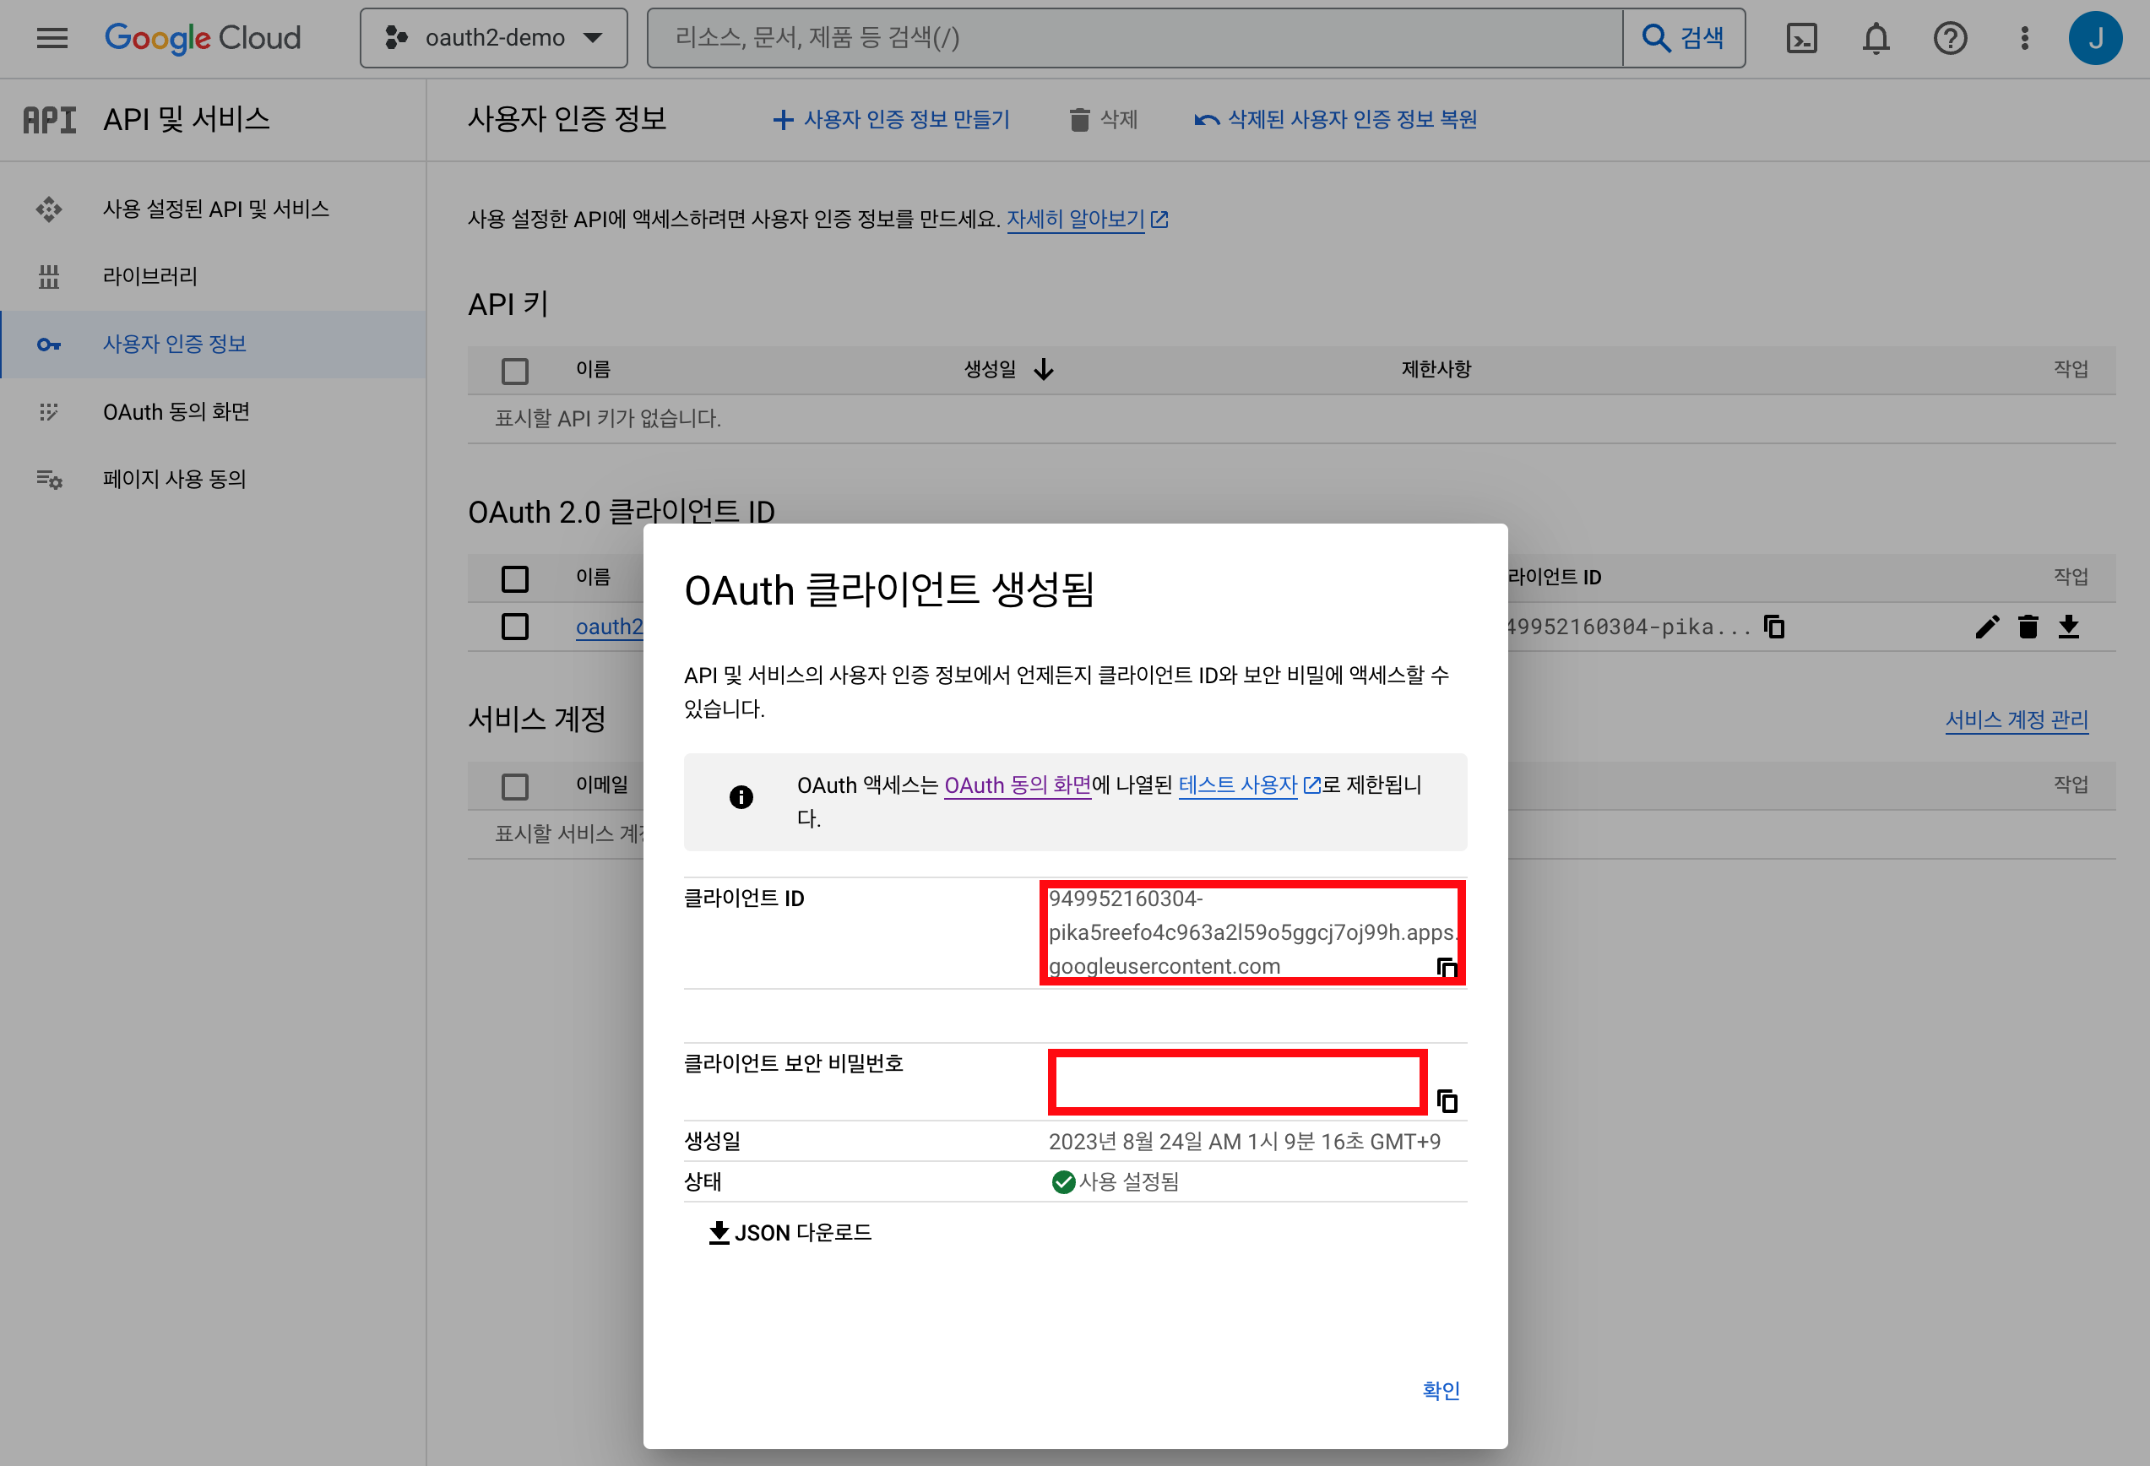Check the oauth2 client row checkbox
Viewport: 2150px width, 1466px height.
tap(515, 627)
